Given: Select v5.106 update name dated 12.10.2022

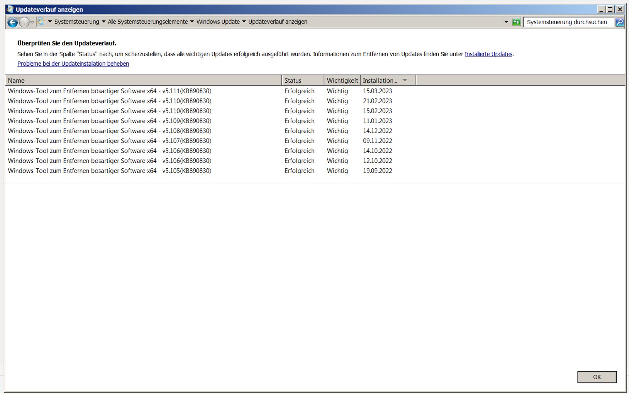Looking at the screenshot, I should pyautogui.click(x=110, y=161).
